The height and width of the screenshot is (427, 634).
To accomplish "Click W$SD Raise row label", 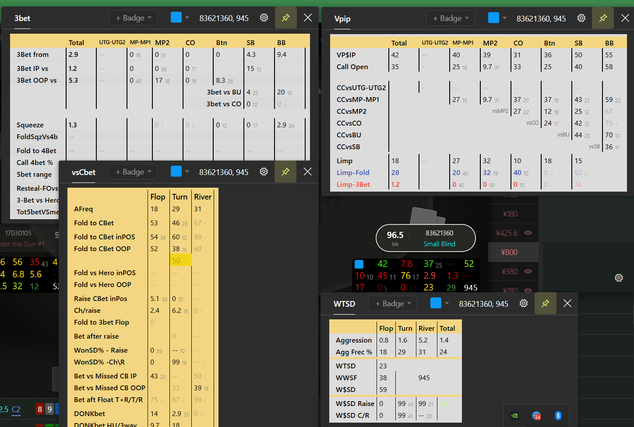I will coord(355,403).
